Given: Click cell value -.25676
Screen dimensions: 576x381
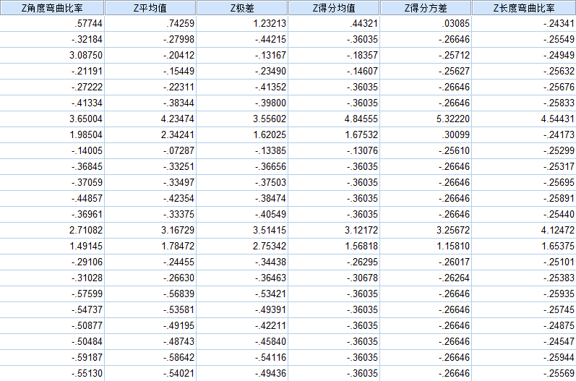Looking at the screenshot, I should pos(559,87).
